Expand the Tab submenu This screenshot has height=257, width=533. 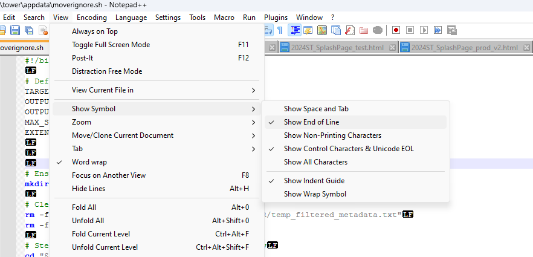(156, 149)
